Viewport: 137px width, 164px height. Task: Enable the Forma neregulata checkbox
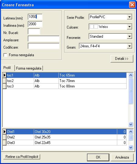point(5,55)
